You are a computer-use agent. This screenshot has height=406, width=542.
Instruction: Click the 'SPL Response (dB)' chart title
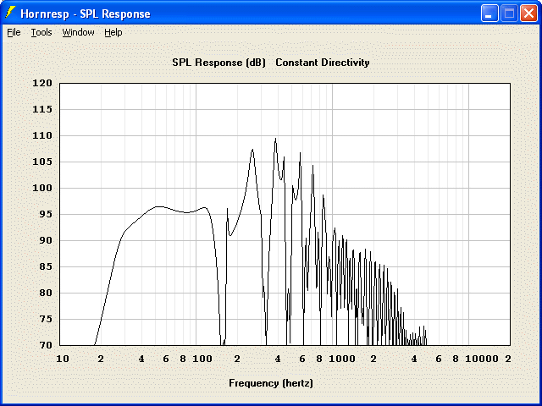[x=218, y=63]
